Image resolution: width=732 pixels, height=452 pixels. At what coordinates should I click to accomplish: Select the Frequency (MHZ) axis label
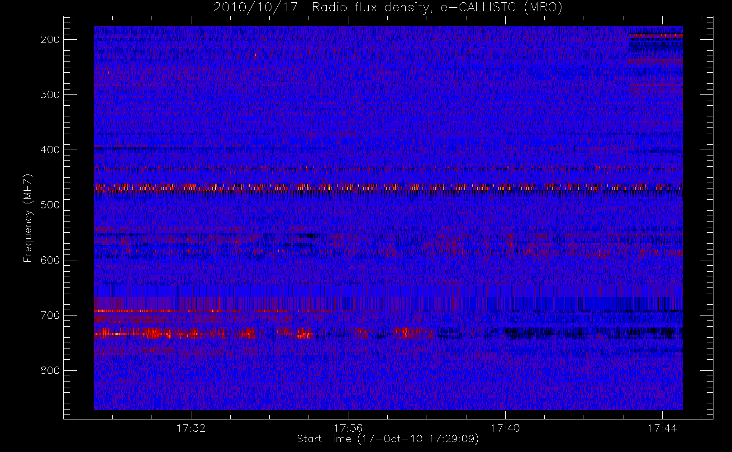pyautogui.click(x=28, y=218)
